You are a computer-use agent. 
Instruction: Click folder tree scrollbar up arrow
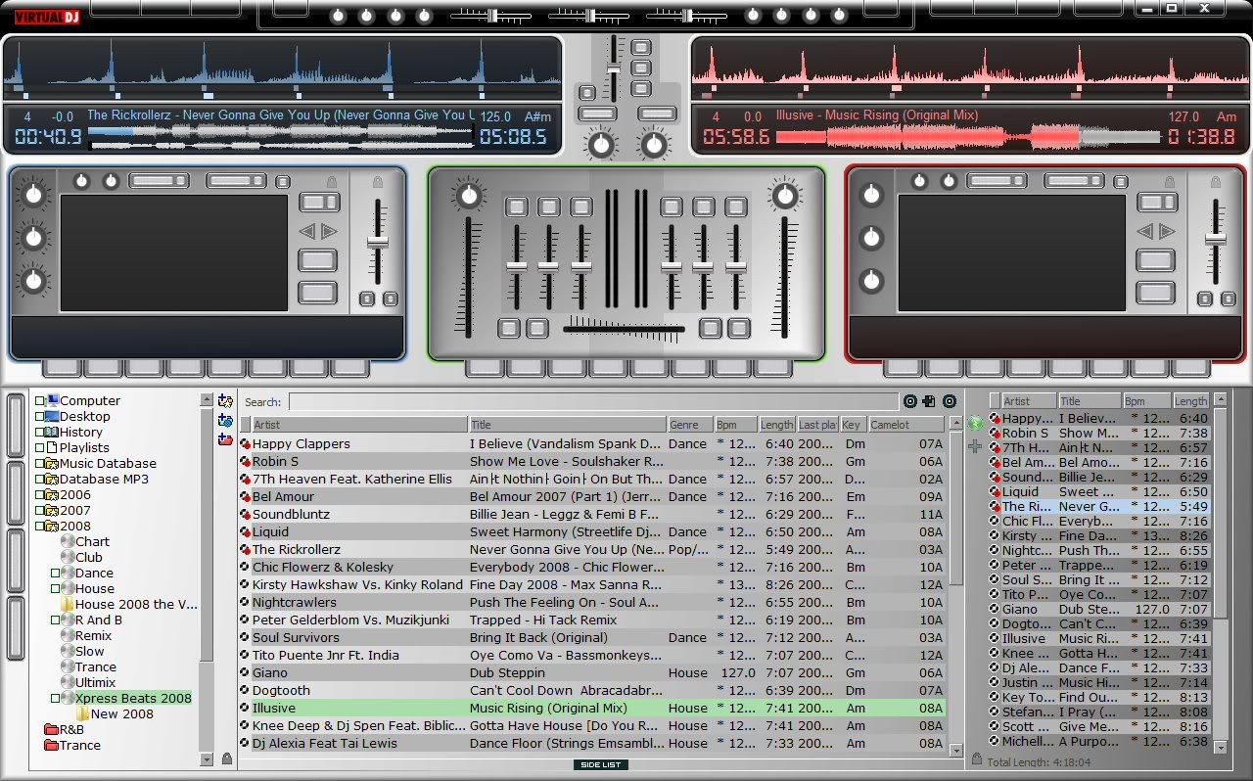click(207, 400)
